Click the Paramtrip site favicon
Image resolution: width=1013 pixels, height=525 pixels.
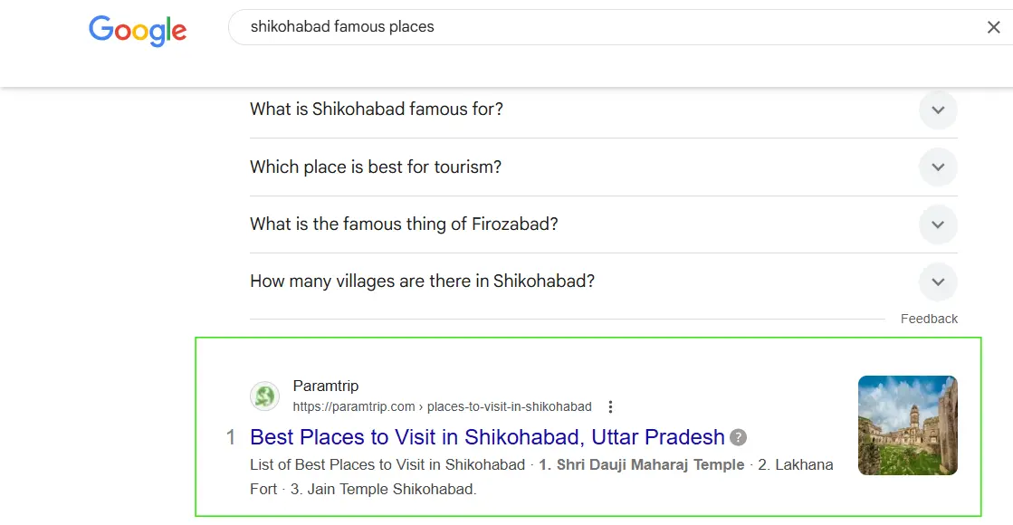tap(265, 396)
